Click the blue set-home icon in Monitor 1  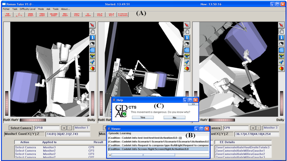[x=92, y=50]
